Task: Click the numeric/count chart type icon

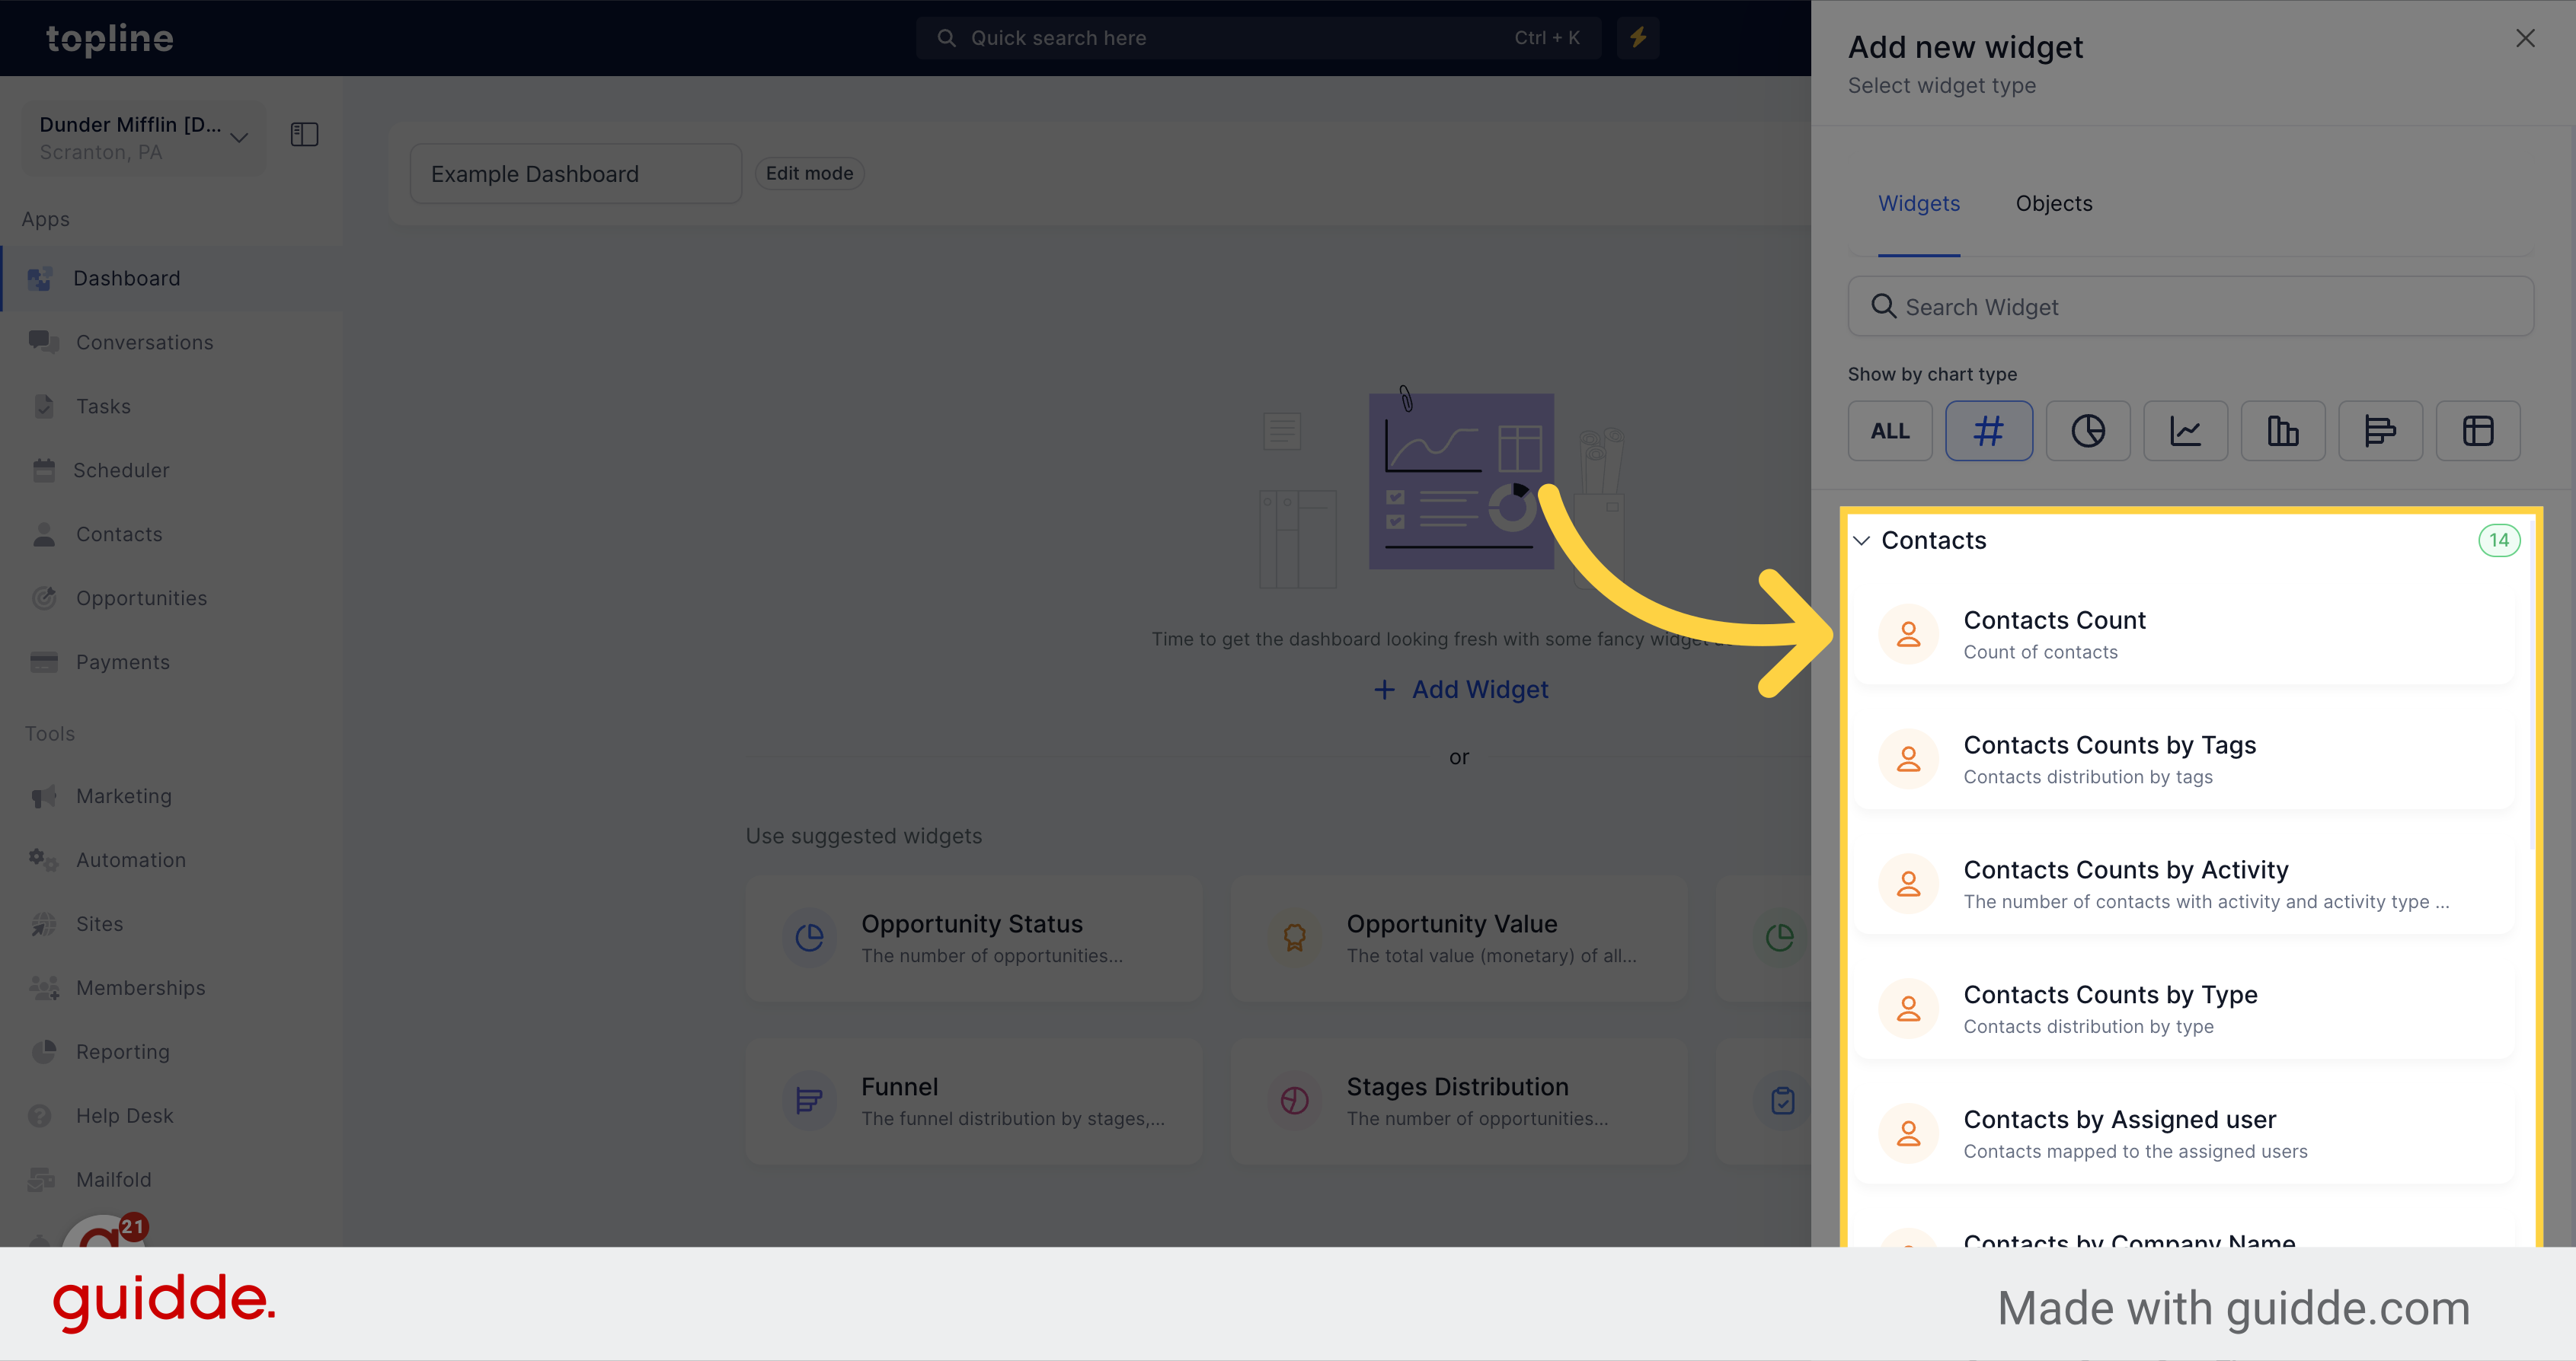Action: pos(1988,431)
